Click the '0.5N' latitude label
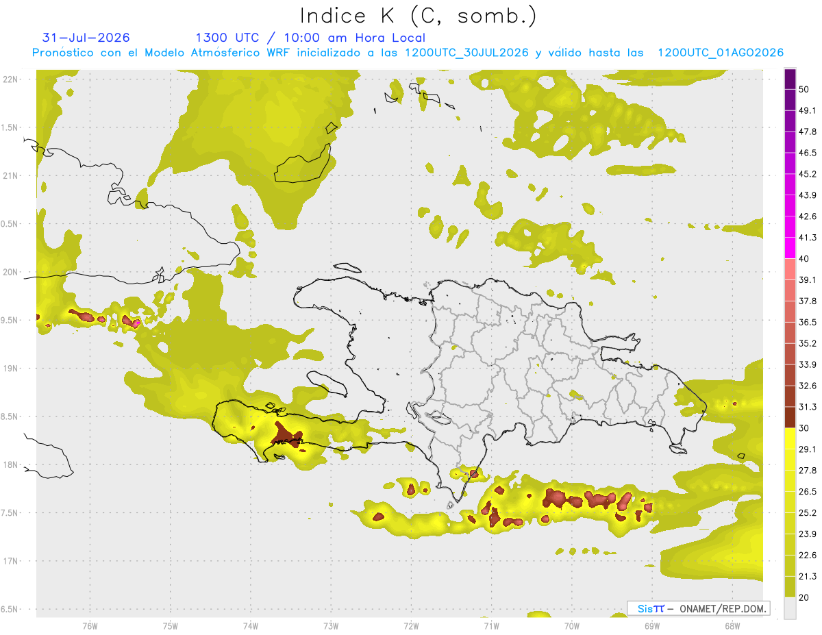Viewport: 822px width, 635px height. pos(11,224)
